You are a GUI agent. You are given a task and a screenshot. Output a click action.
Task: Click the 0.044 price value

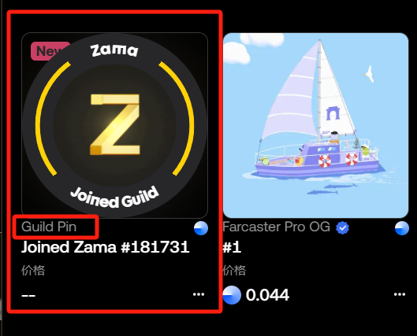(267, 295)
